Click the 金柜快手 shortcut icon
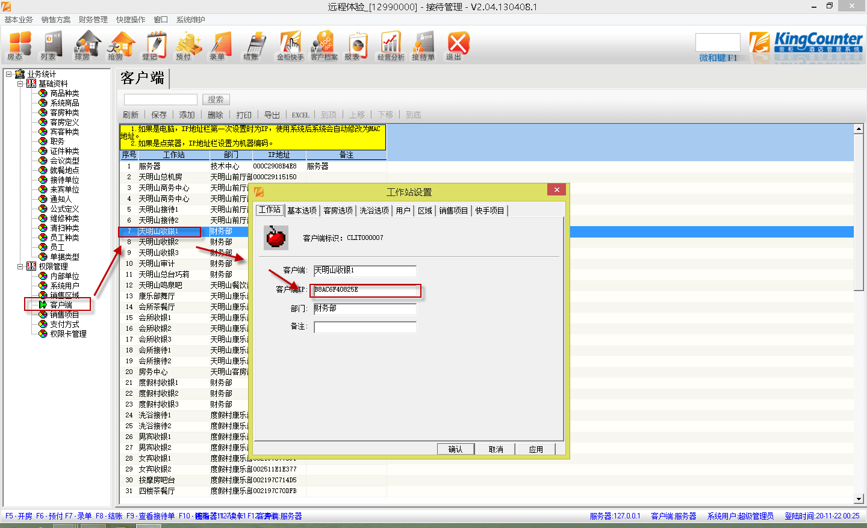Screen dimensions: 867x528 [290, 46]
